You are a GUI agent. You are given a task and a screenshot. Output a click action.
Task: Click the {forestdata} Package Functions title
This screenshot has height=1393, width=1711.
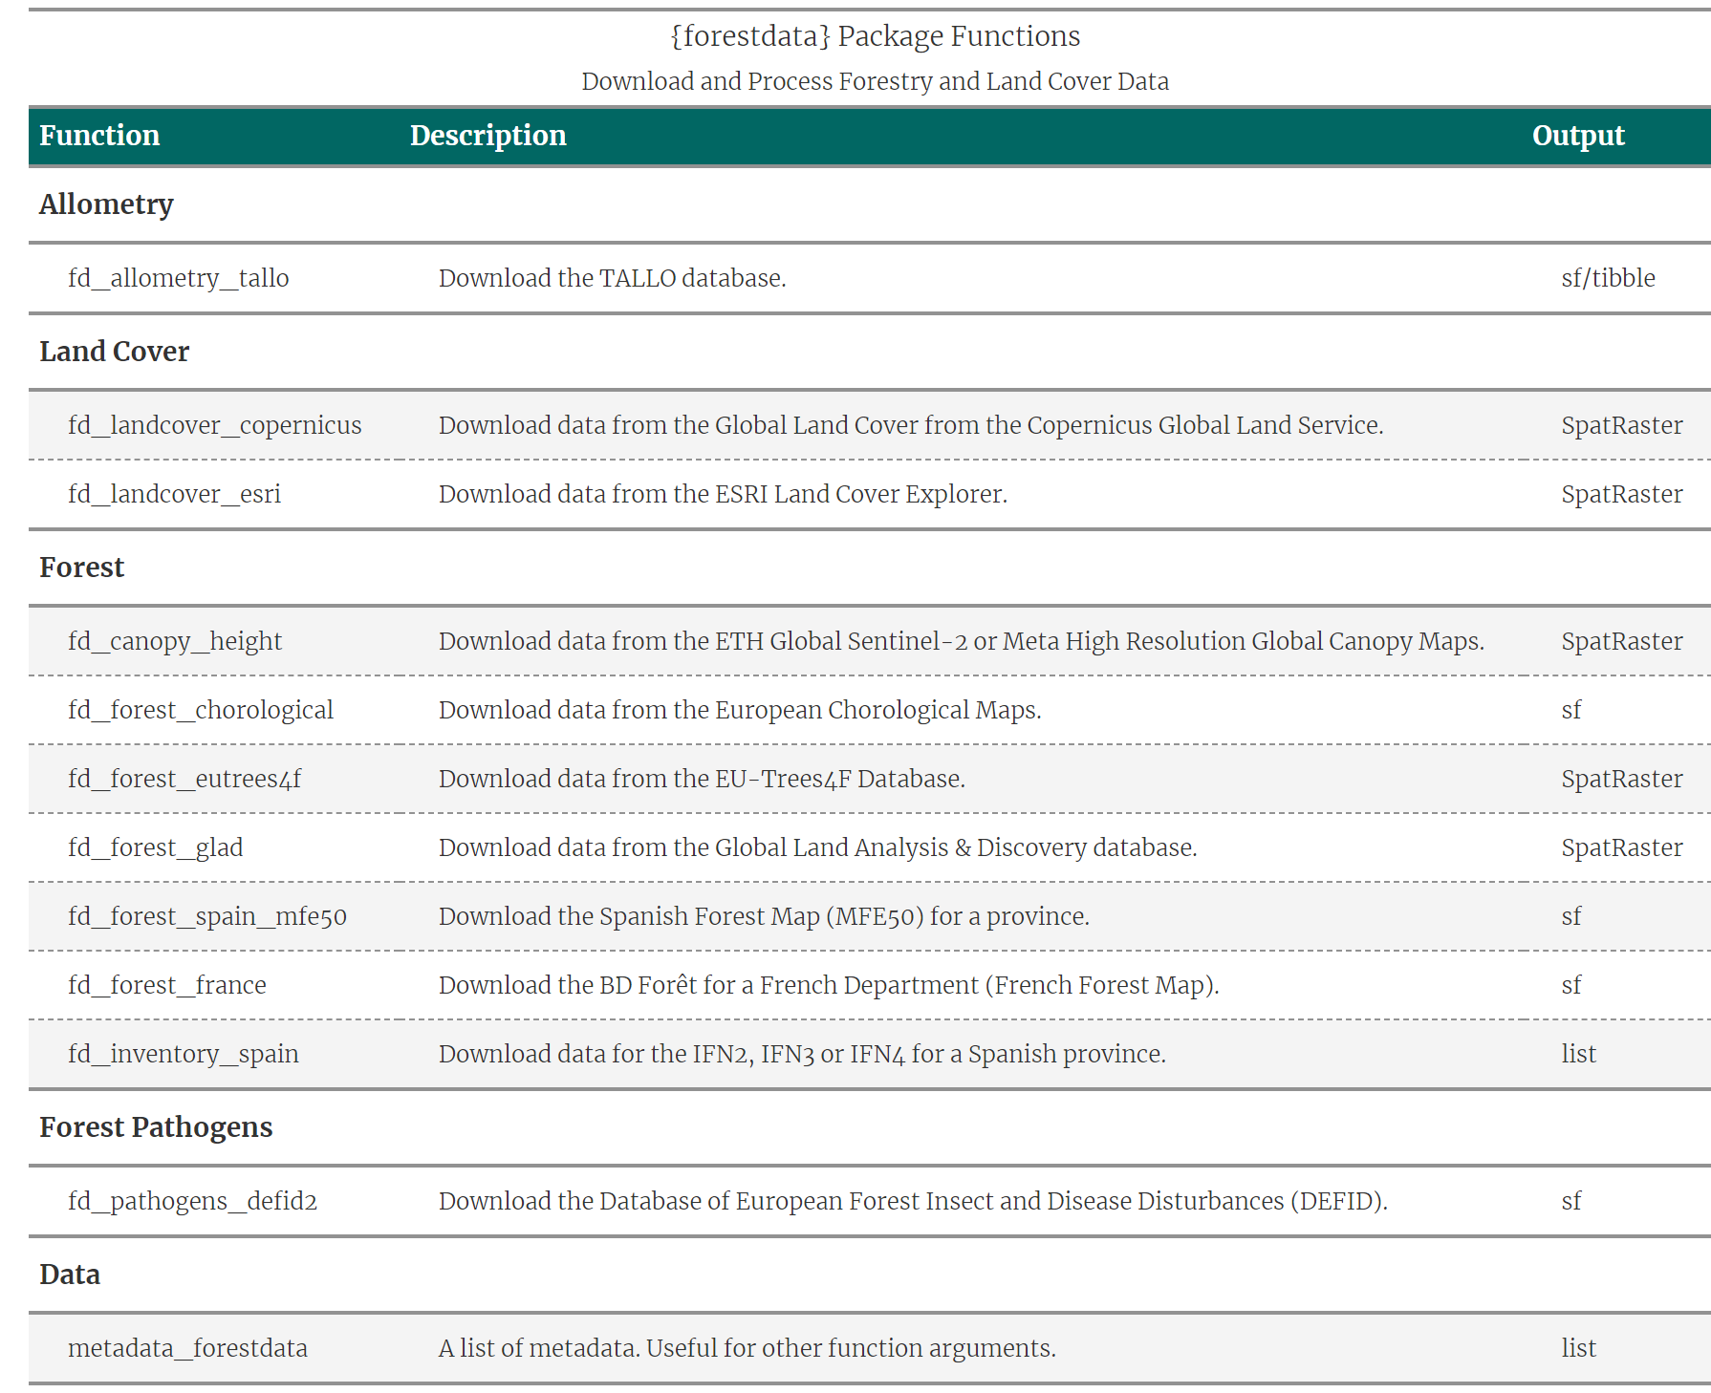(x=875, y=36)
